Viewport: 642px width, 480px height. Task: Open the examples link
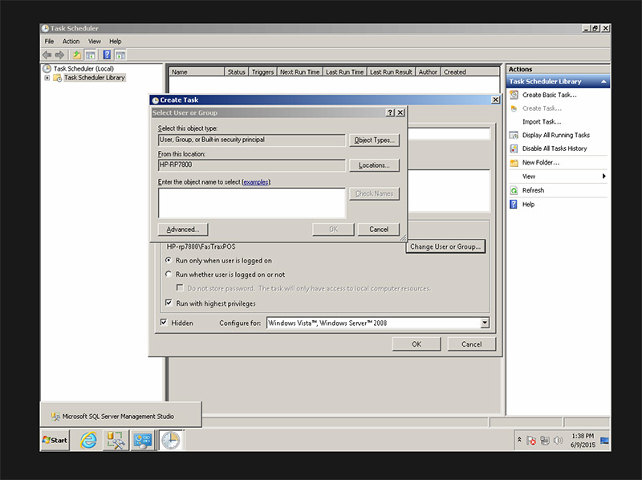coord(256,182)
